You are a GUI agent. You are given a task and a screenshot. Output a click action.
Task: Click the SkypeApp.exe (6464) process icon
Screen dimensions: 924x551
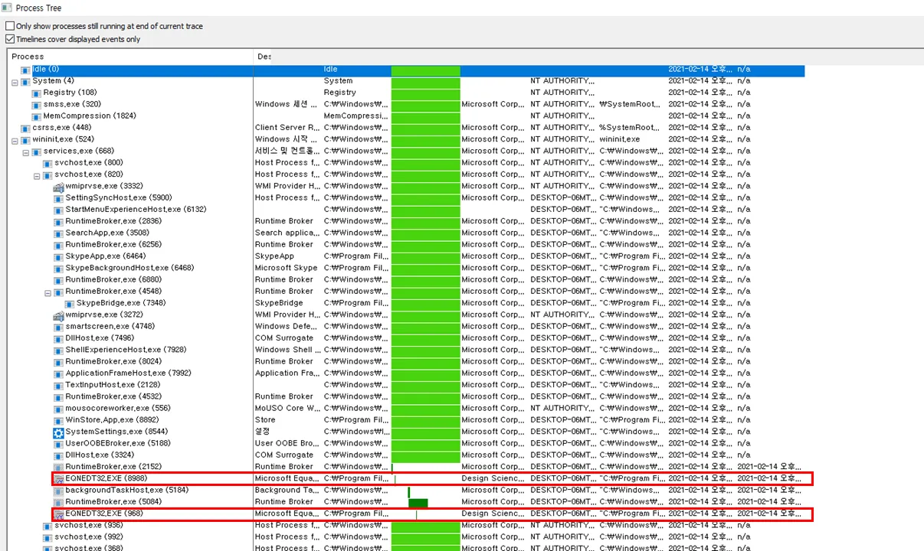coord(58,256)
